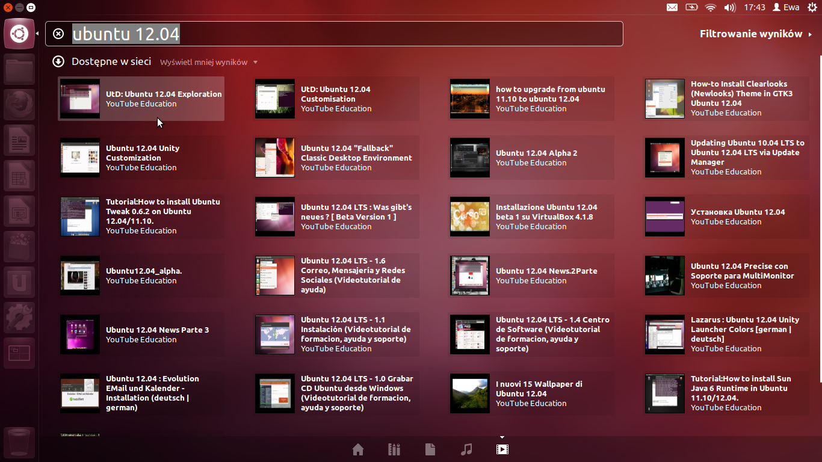Open Lazarus Unity Launcher Colors video
Image resolution: width=822 pixels, height=462 pixels.
point(726,334)
